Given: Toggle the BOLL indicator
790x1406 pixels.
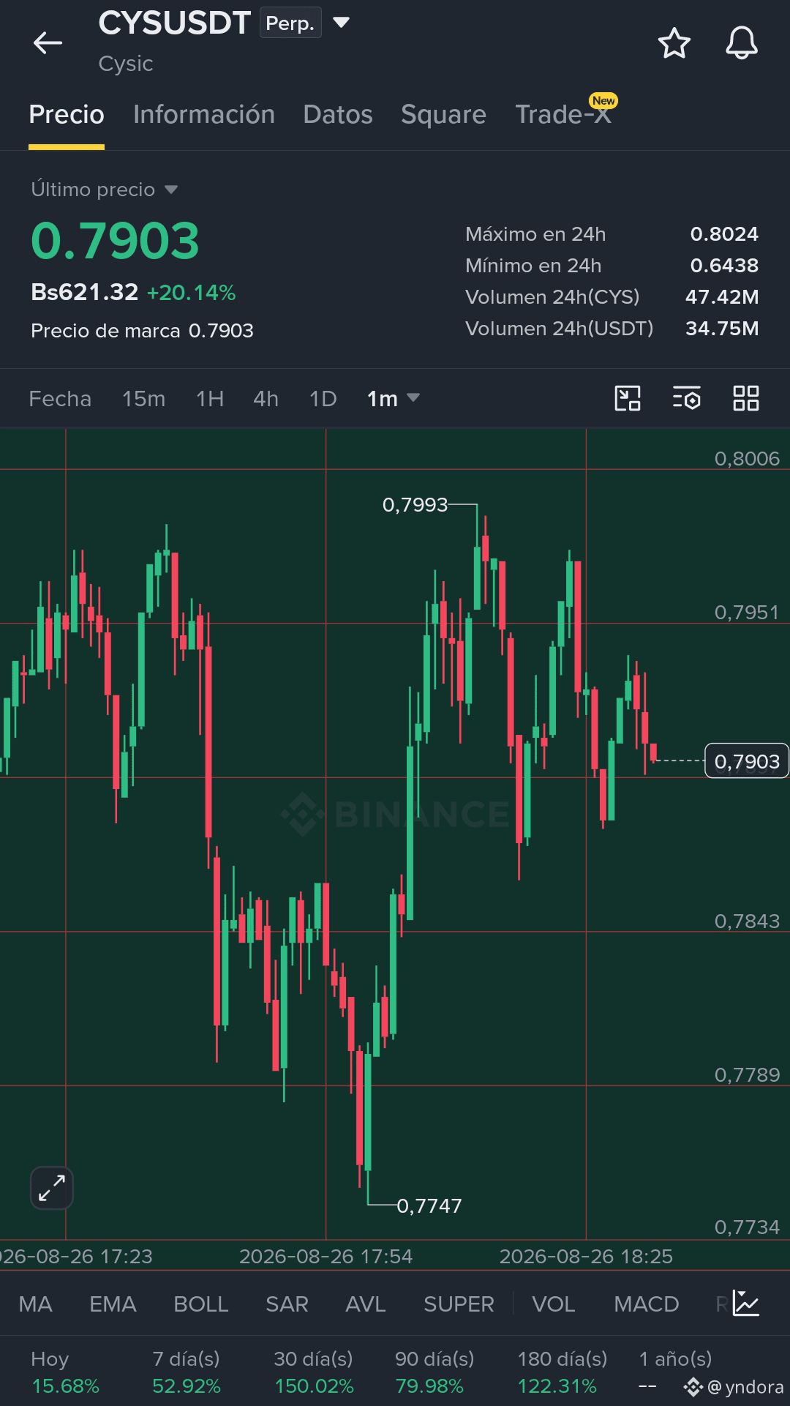Looking at the screenshot, I should tap(201, 1304).
